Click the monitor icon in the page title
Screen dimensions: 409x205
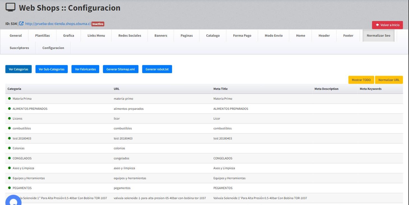11,8
